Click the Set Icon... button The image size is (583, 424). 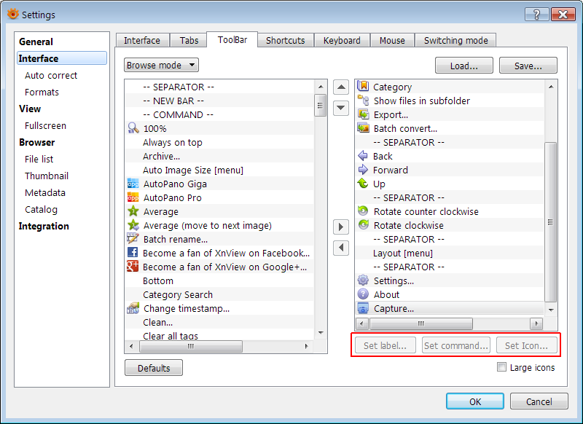tap(526, 345)
